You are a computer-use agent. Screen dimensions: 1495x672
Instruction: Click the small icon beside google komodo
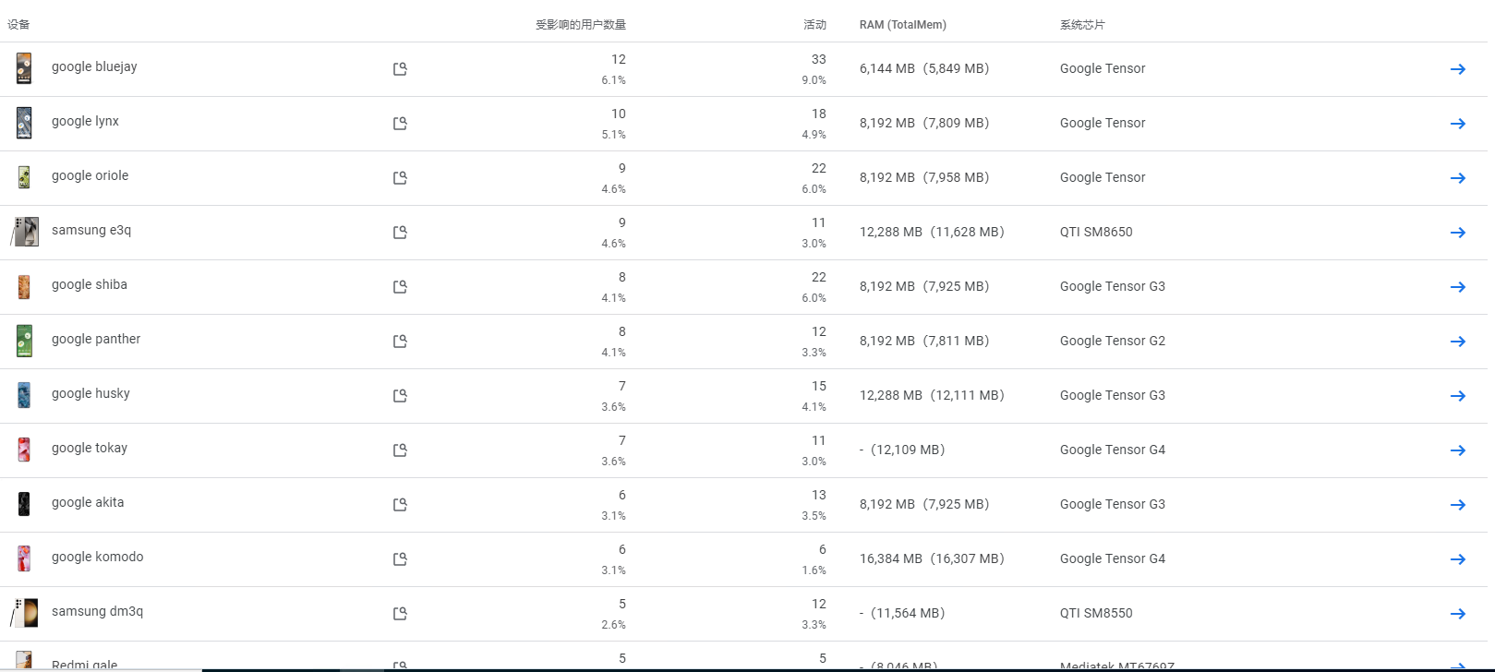[x=400, y=559]
